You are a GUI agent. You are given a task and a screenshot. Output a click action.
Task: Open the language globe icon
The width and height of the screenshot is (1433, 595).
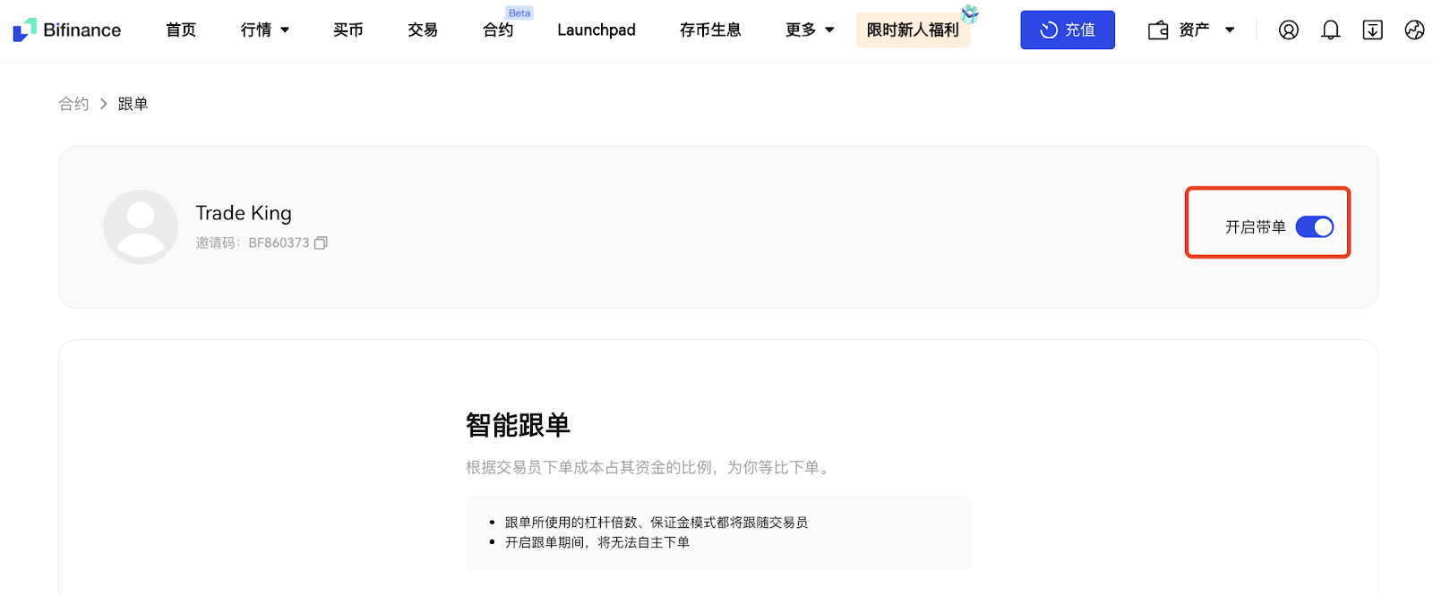click(1414, 30)
